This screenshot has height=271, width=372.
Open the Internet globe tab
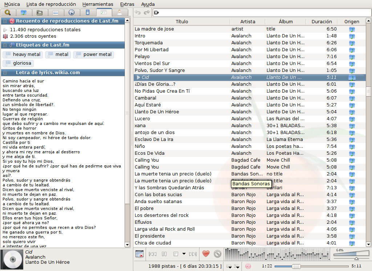coord(72,12)
